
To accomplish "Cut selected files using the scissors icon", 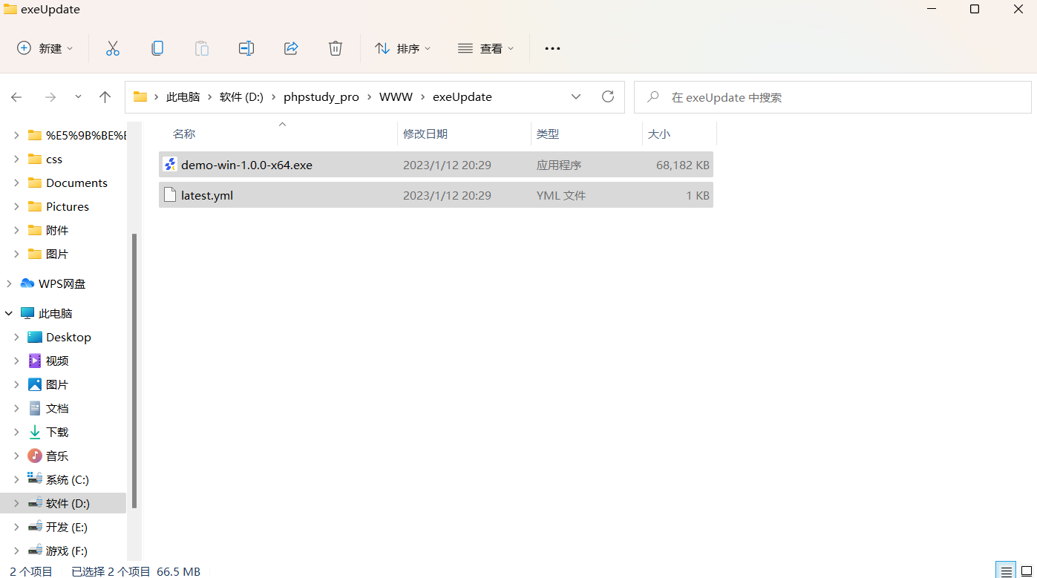I will pyautogui.click(x=113, y=48).
